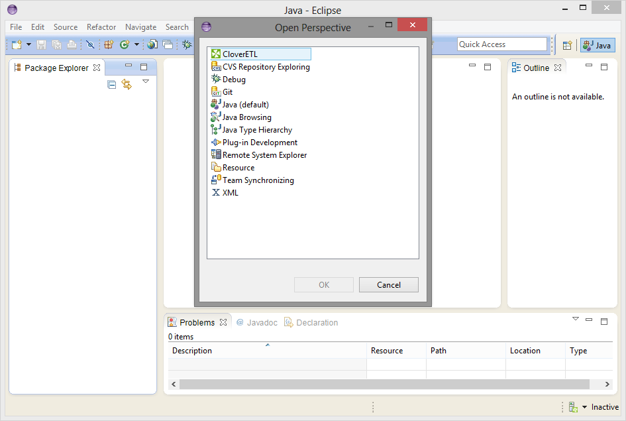Viewport: 626px width, 421px height.
Task: Open the New wizard dropdown arrow
Action: [x=28, y=44]
